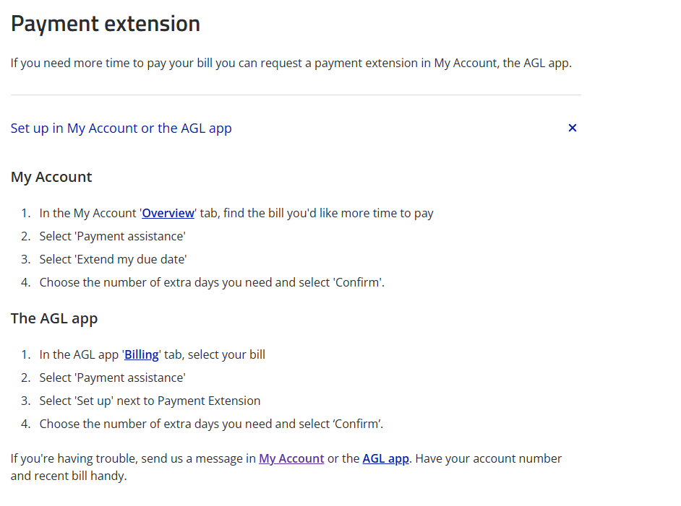
Task: Select 'The AGL app' section heading
Action: [54, 318]
